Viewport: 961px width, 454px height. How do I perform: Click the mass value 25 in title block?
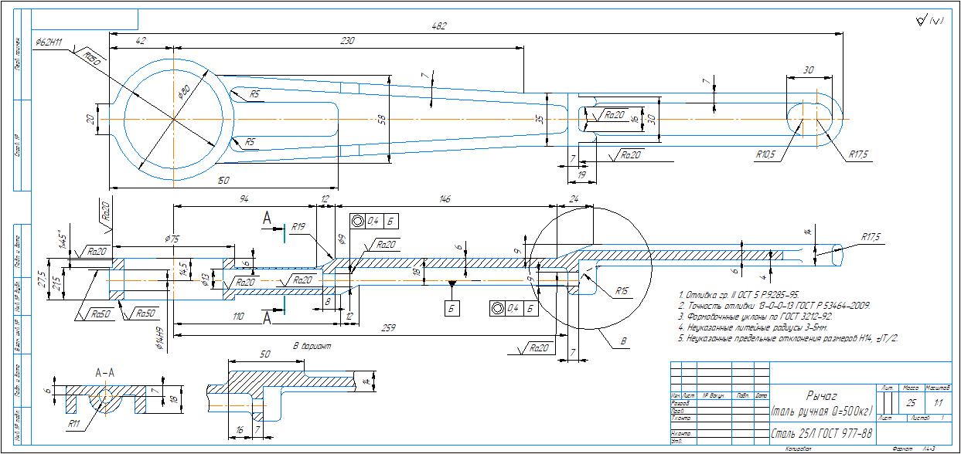coord(911,403)
